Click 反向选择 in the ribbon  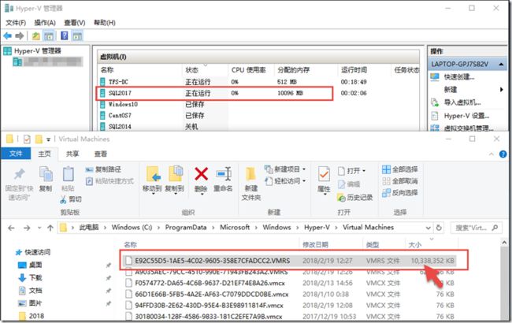pos(400,193)
